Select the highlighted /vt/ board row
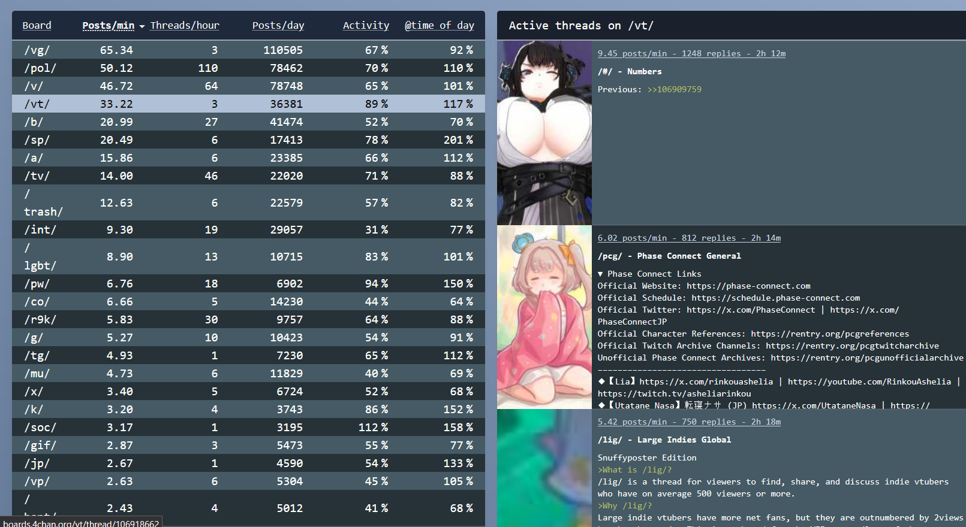The image size is (966, 527). [x=248, y=104]
